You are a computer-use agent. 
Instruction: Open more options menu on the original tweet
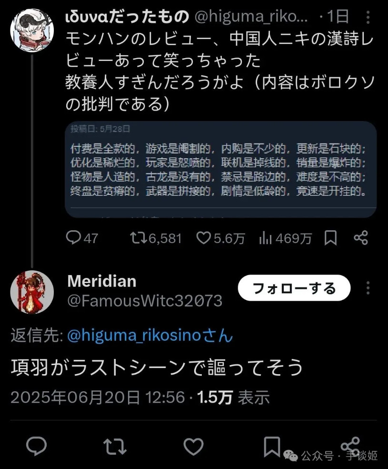pyautogui.click(x=368, y=17)
